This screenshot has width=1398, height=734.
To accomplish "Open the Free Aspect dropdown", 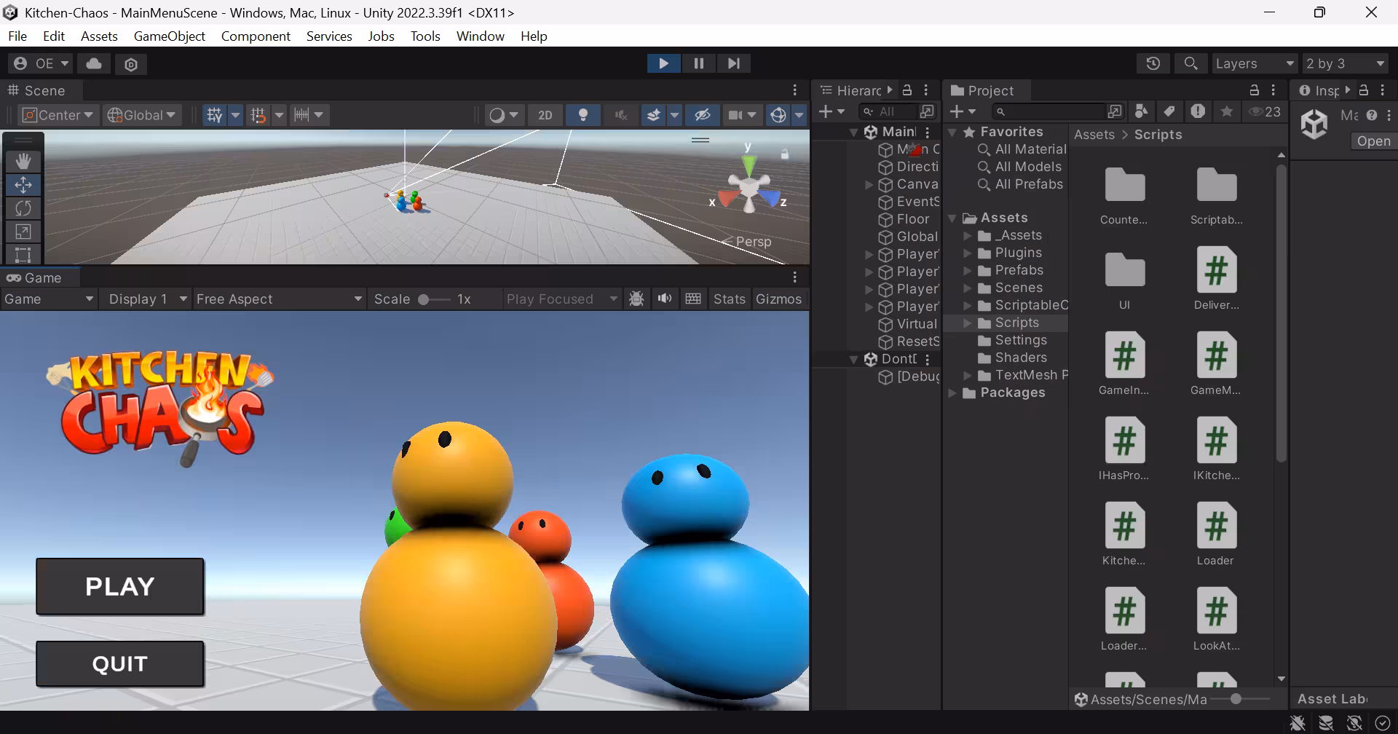I will pyautogui.click(x=280, y=299).
